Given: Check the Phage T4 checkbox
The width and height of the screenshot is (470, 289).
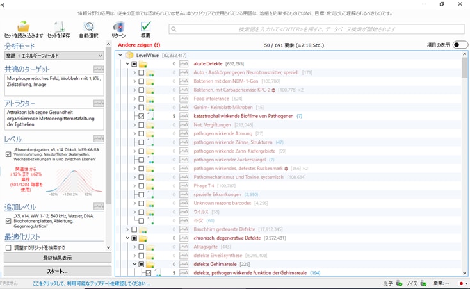Looking at the screenshot, I should tap(141, 186).
